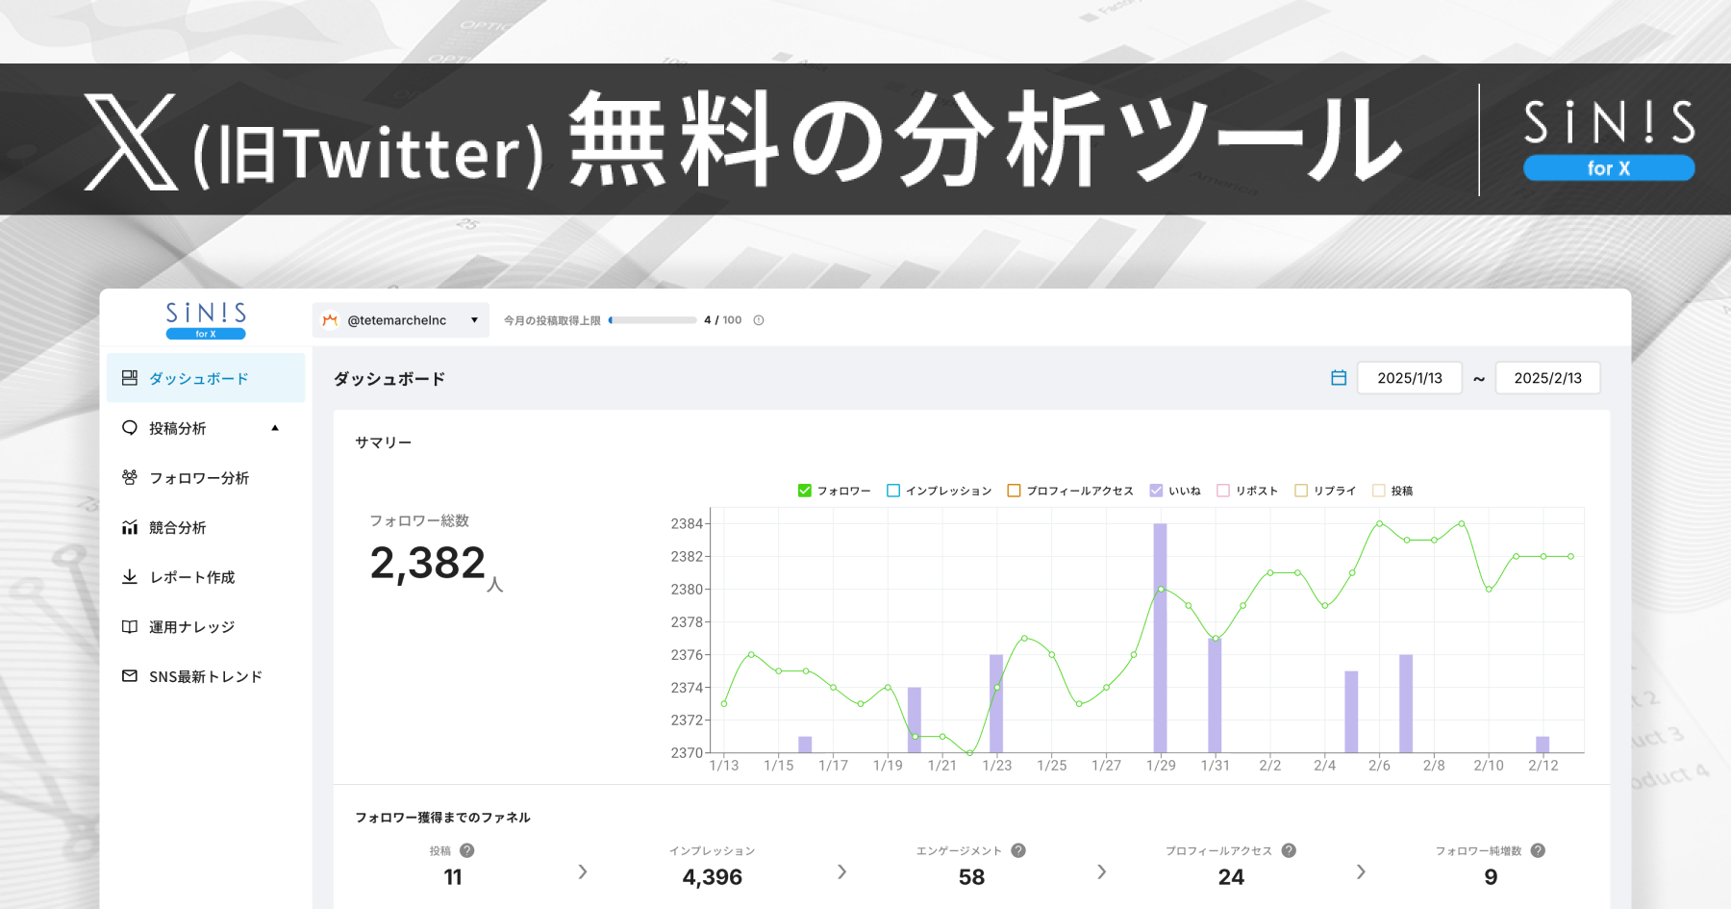Click the 4 / 100 quota text
This screenshot has width=1731, height=909.
pyautogui.click(x=722, y=320)
